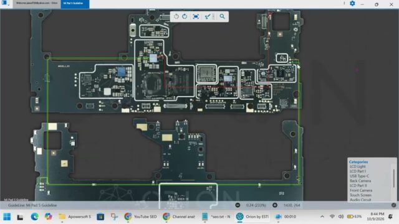Viewport: 399px width, 224px height.
Task: Launch Microsoft Edge from the taskbar
Action: click(x=34, y=217)
